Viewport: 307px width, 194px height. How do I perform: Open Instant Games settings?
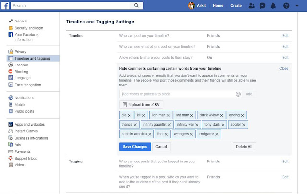pos(26,131)
